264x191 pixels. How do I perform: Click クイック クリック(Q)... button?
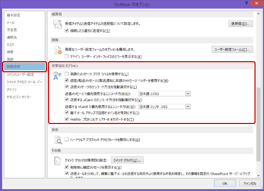(127, 160)
